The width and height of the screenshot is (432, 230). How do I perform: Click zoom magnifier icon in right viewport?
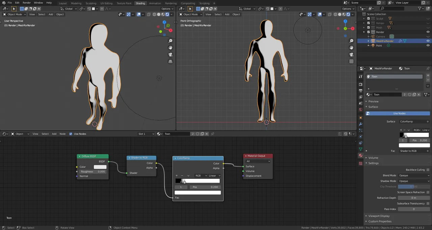click(x=351, y=41)
